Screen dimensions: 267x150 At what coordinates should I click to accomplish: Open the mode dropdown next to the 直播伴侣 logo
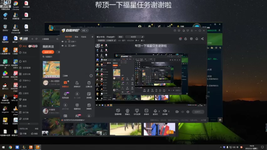(85, 30)
